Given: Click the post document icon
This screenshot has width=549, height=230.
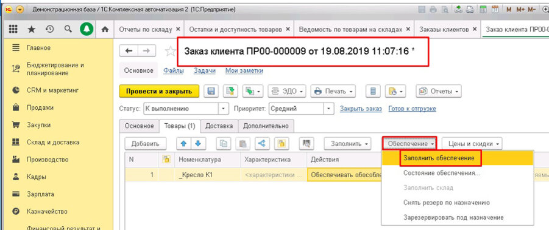Looking at the screenshot, I should click(230, 91).
